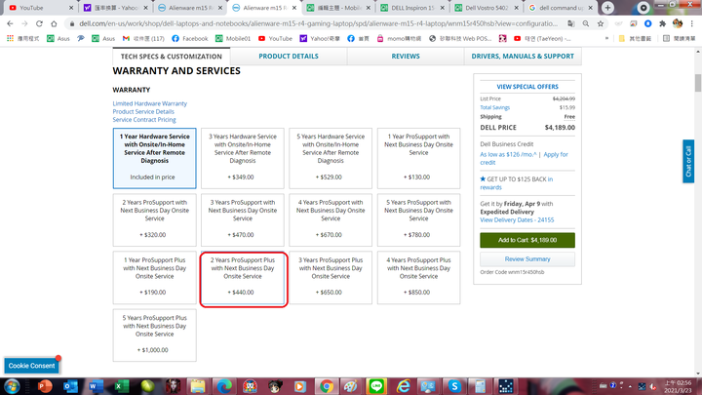Select 5 Years ProSupport Plus +$1,000.00

(154, 335)
